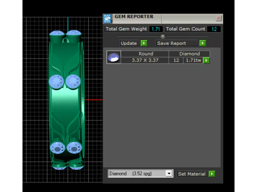The width and height of the screenshot is (257, 192).
Task: Select the middle-left gem on the ring
Action: click(57, 82)
